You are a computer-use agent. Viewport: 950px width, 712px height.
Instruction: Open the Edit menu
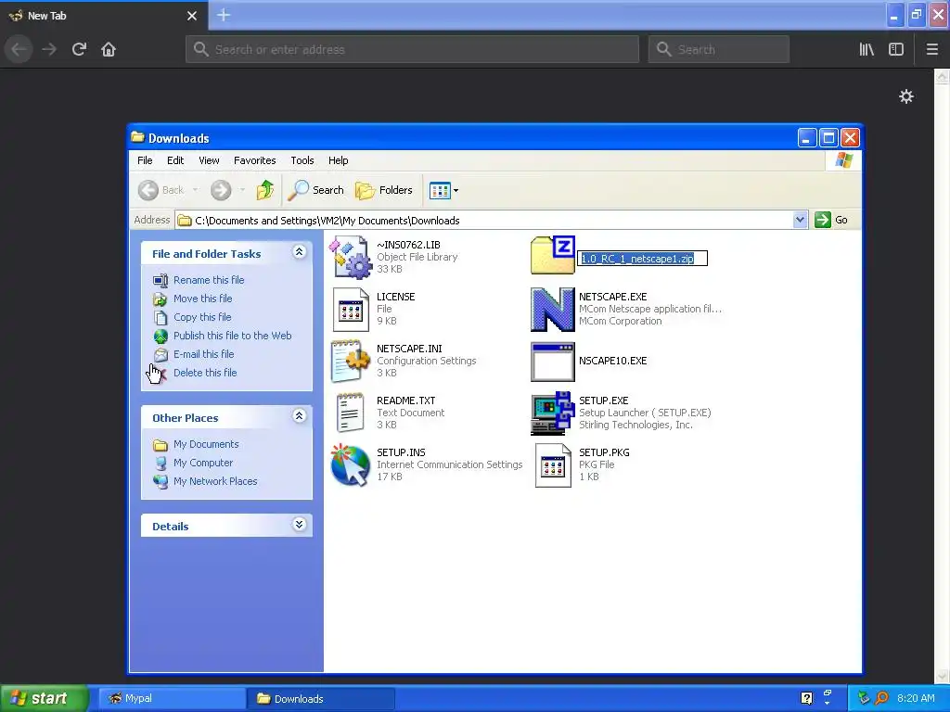[175, 160]
